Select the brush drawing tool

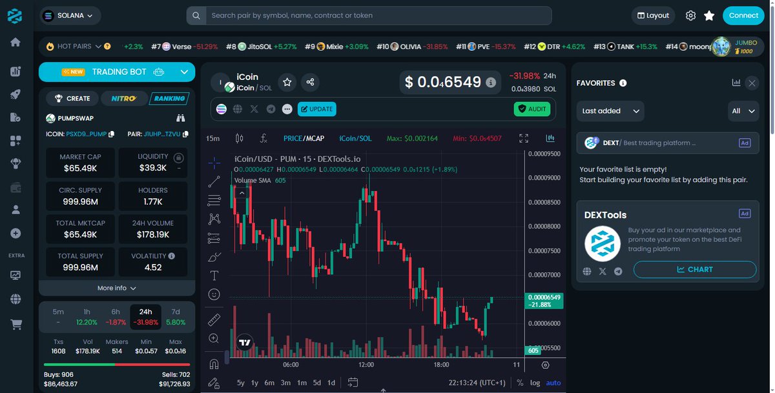tap(214, 257)
